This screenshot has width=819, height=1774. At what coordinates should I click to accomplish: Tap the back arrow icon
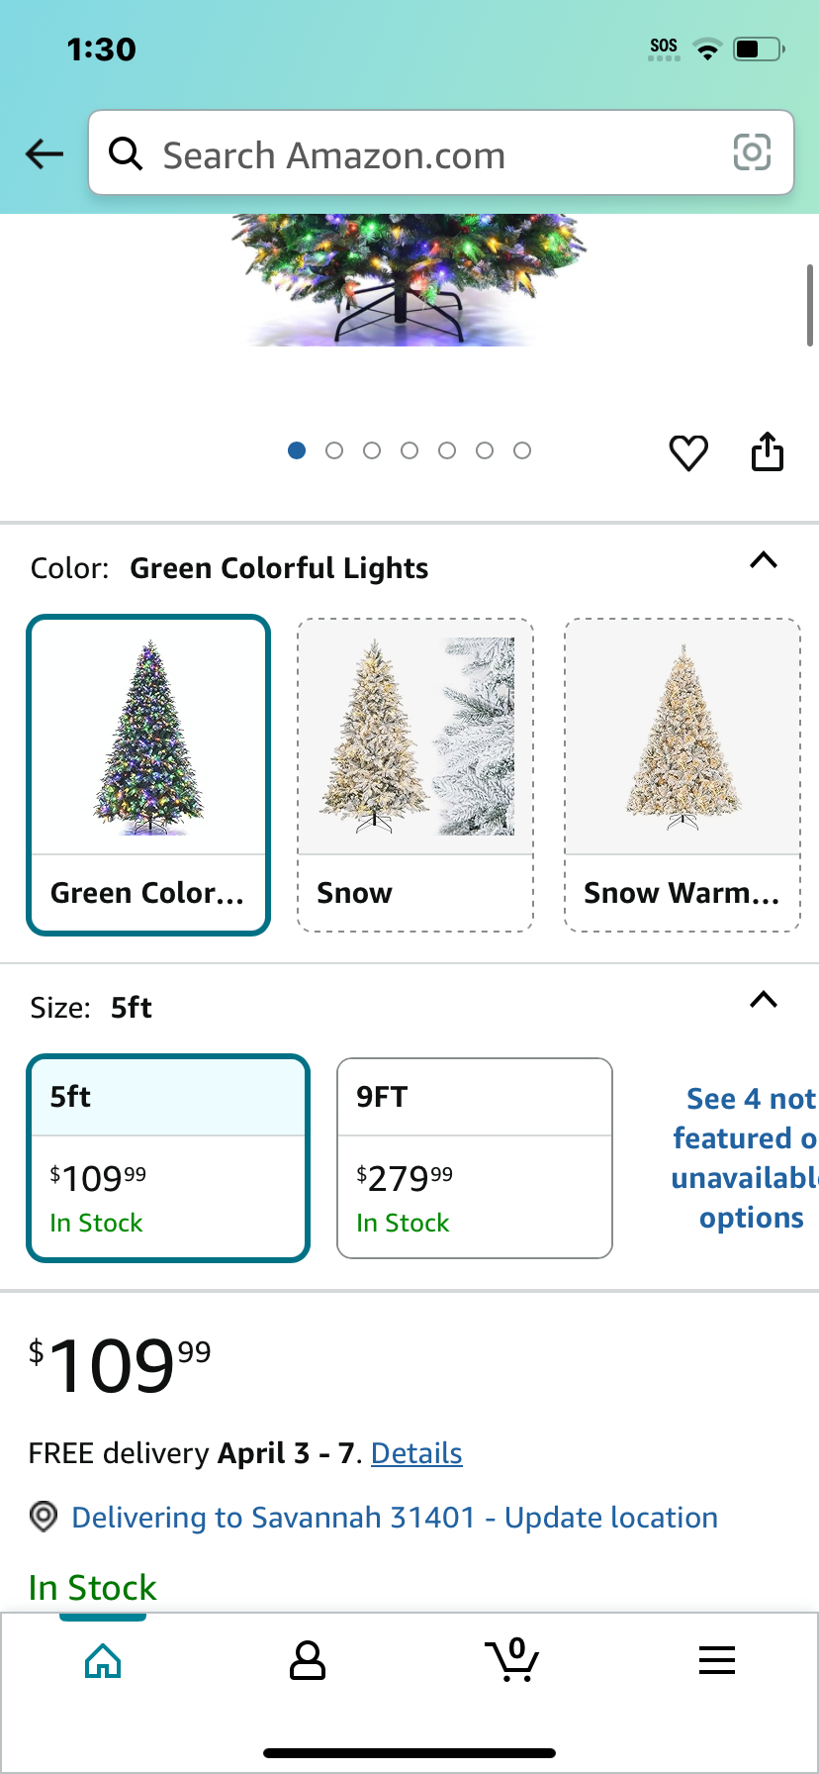[45, 153]
